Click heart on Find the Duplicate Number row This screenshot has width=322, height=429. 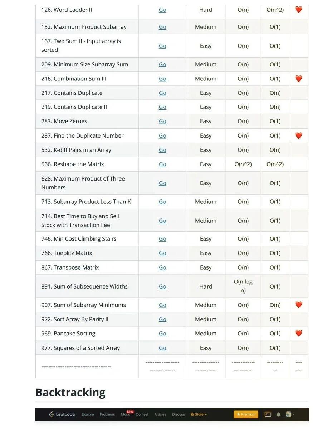(x=299, y=135)
